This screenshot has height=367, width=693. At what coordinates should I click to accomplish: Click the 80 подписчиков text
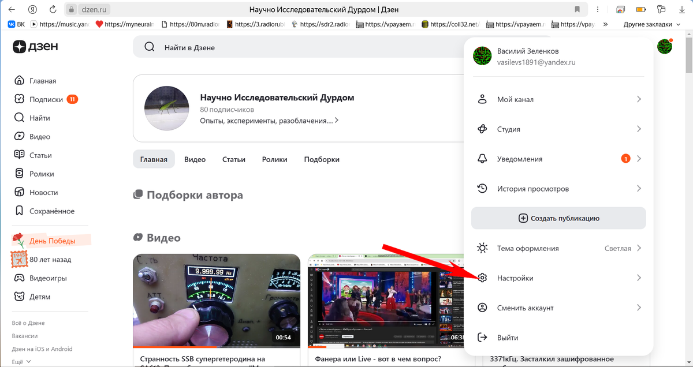227,110
